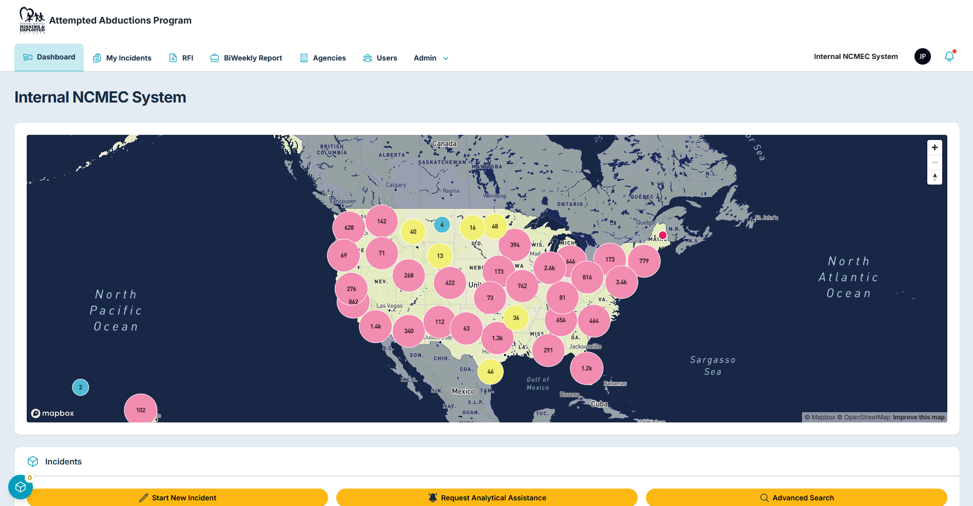Navigate to Agencies
The width and height of the screenshot is (973, 506).
click(x=323, y=58)
